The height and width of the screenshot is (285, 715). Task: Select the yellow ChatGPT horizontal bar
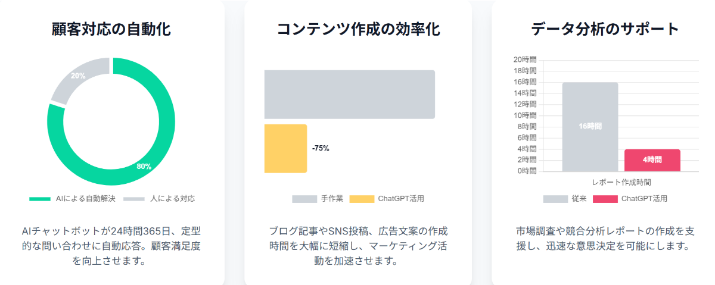pyautogui.click(x=285, y=149)
